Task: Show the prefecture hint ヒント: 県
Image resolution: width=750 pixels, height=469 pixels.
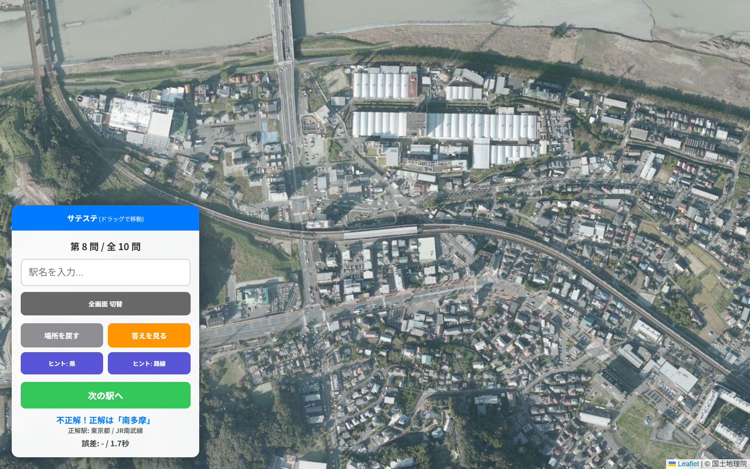Action: (x=62, y=363)
